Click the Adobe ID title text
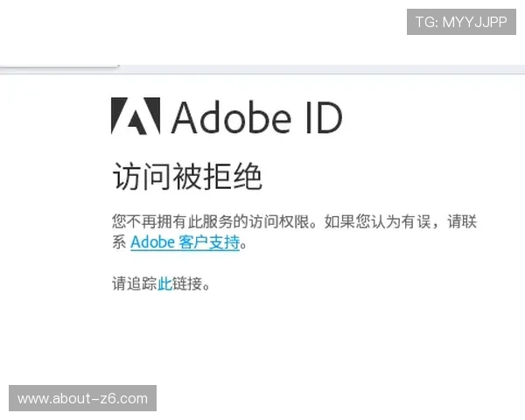Viewport: 525px width, 420px height. coord(256,117)
